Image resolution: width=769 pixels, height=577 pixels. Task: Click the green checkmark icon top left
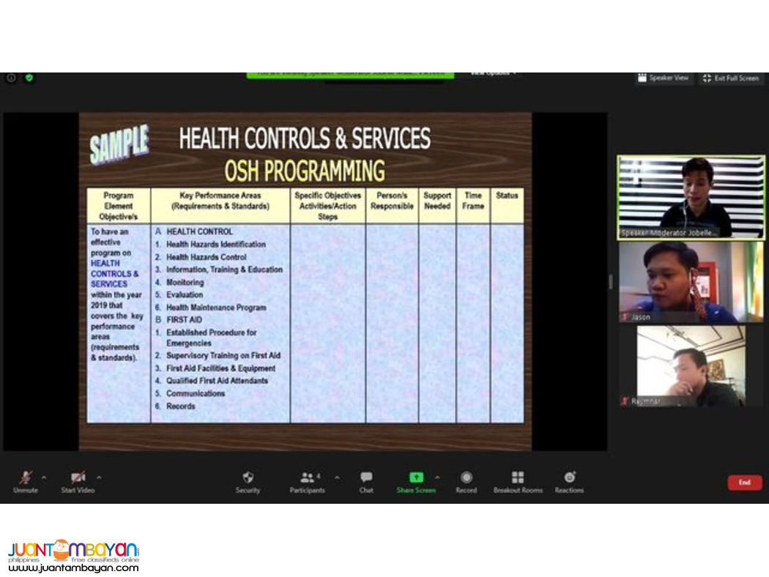point(28,78)
